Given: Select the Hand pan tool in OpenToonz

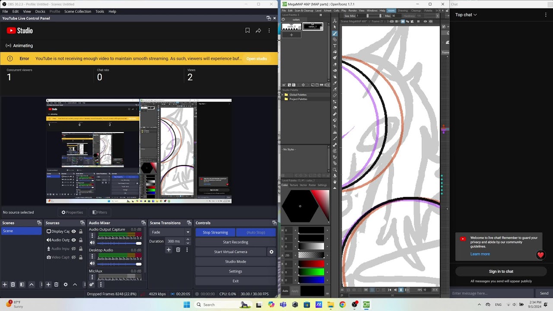Looking at the screenshot, I should pyautogui.click(x=335, y=182).
